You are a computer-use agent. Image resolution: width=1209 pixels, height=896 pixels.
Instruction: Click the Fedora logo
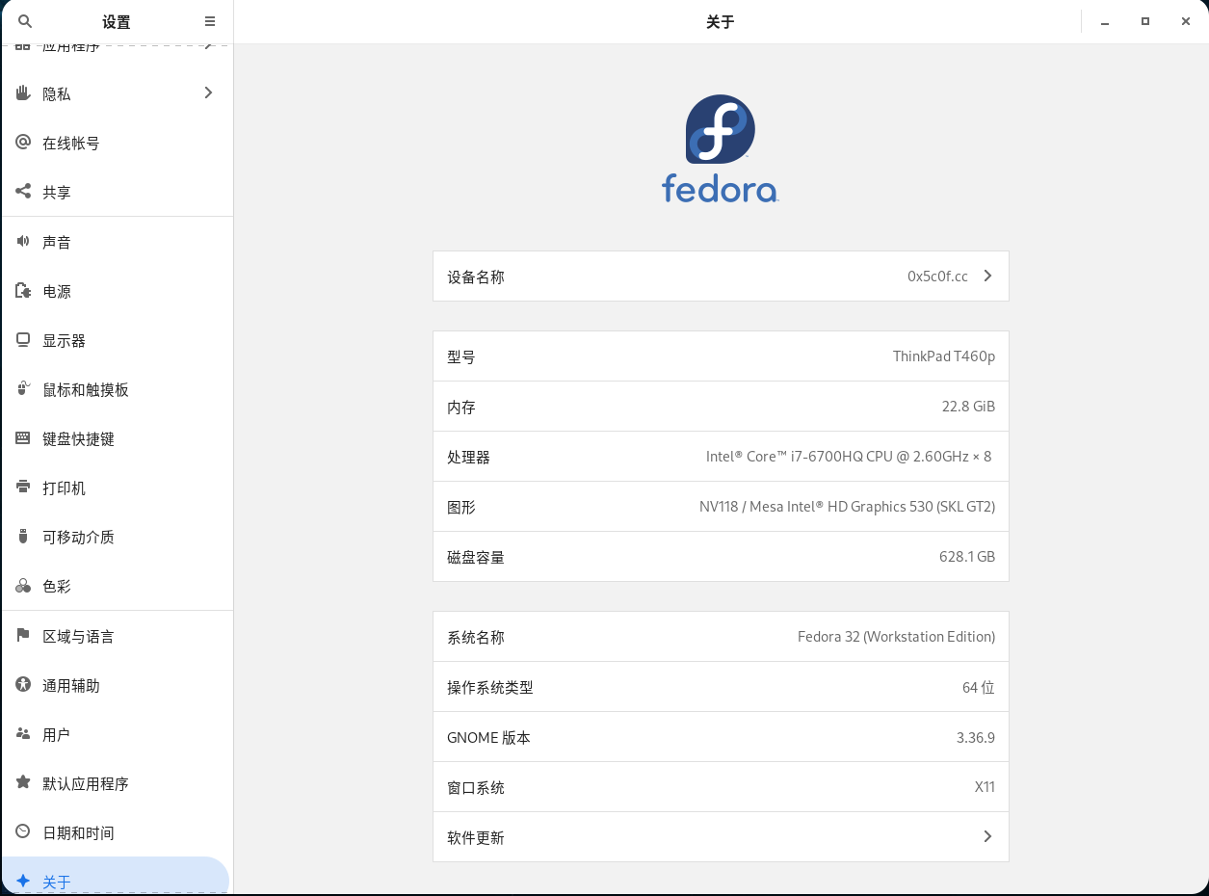point(721,148)
